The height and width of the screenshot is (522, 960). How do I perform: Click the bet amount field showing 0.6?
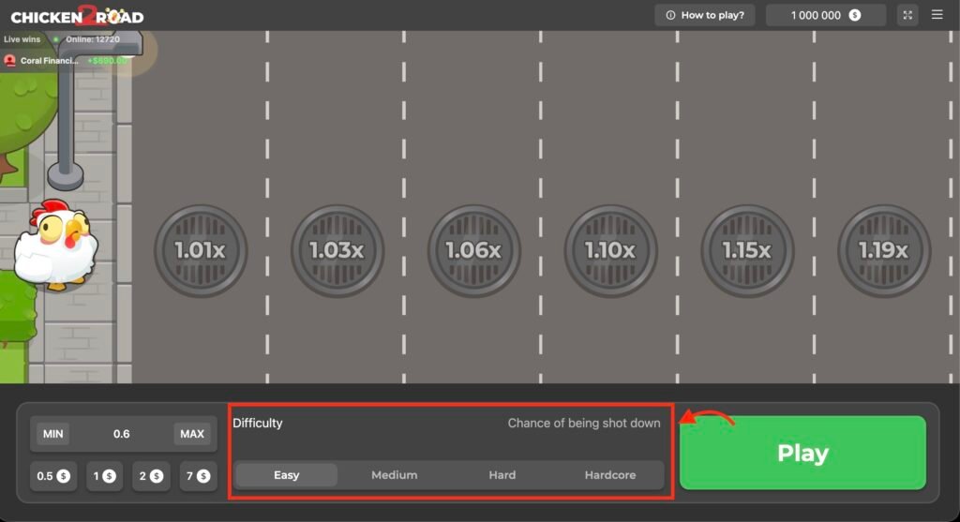122,434
